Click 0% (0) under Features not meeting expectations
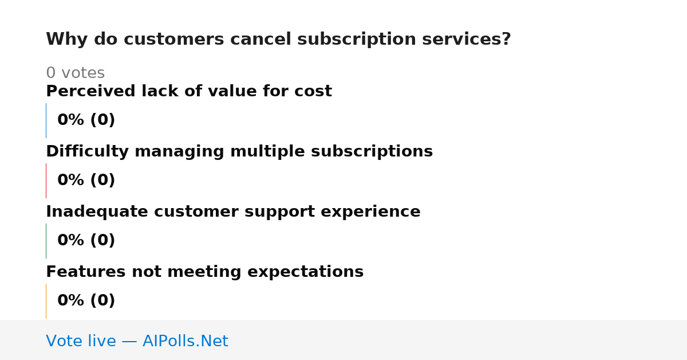The width and height of the screenshot is (687, 360). click(x=86, y=301)
